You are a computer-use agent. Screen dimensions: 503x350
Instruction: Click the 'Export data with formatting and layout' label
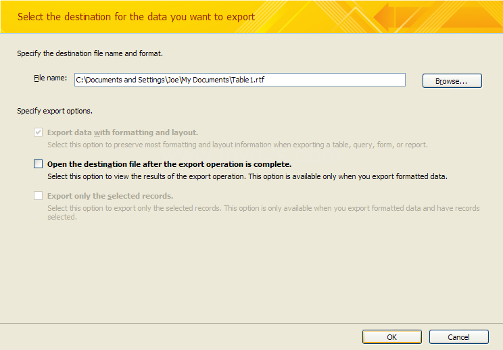[122, 132]
